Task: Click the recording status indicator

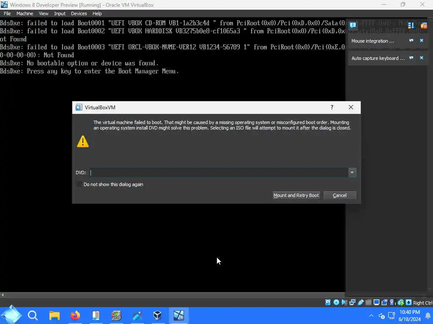Action: (384, 302)
